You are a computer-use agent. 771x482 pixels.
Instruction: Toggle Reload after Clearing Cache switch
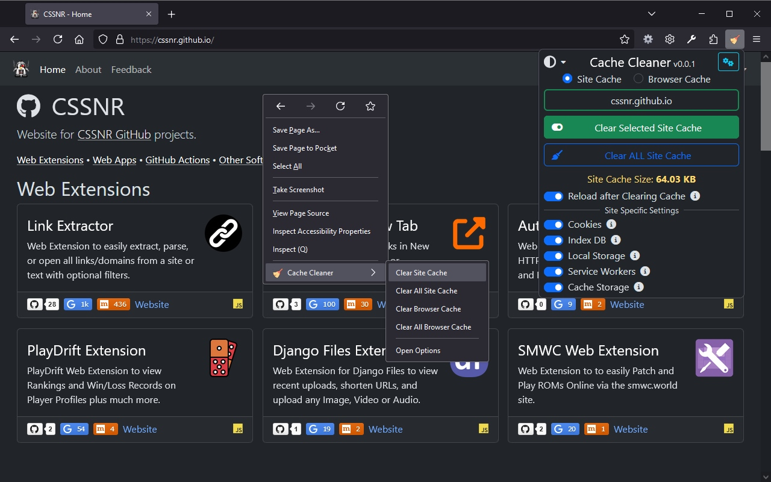[554, 196]
